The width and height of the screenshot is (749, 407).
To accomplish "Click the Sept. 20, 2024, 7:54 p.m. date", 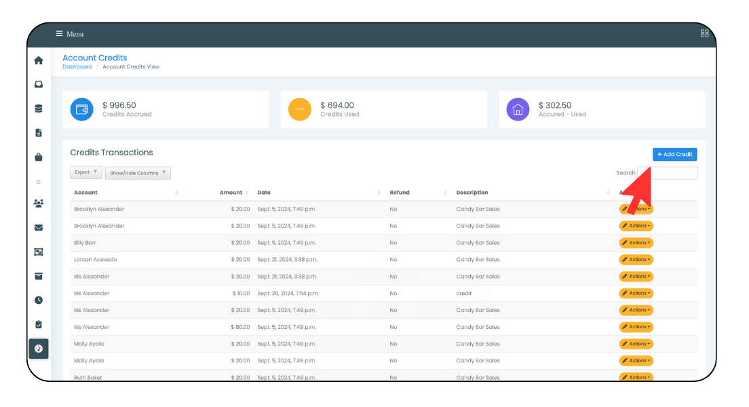I will 288,293.
